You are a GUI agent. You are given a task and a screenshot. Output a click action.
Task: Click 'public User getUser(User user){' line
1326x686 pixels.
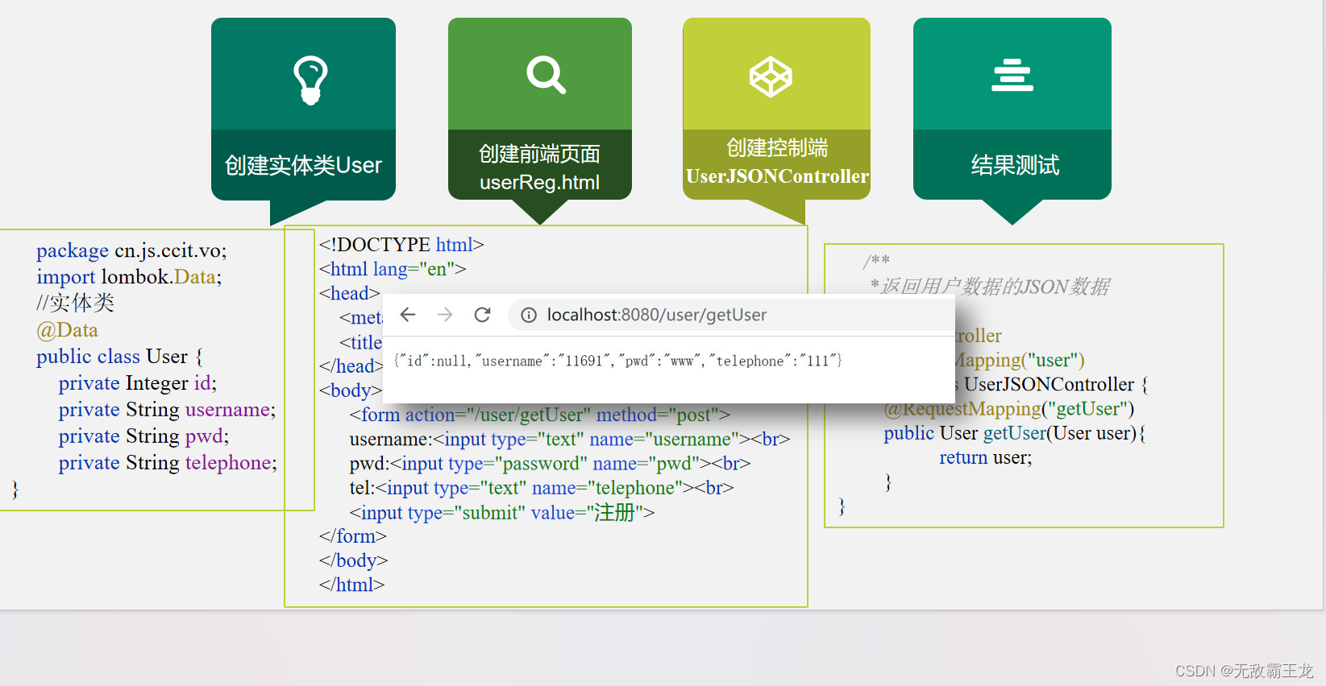(x=1015, y=433)
